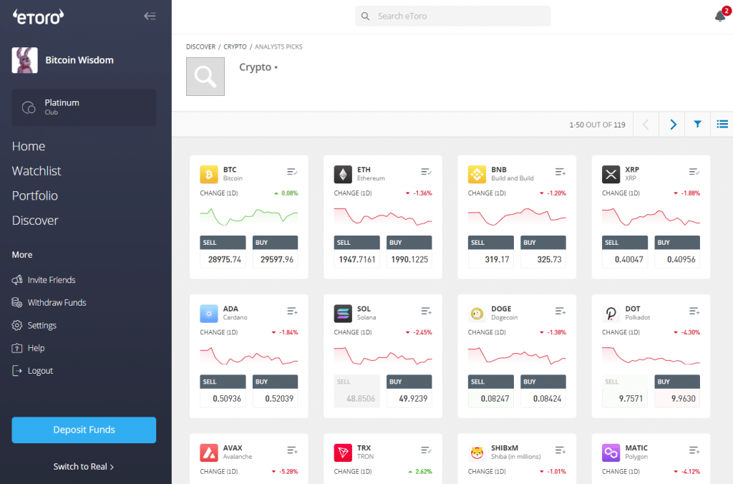
Task: Add BNB to watchlist
Action: tap(560, 172)
